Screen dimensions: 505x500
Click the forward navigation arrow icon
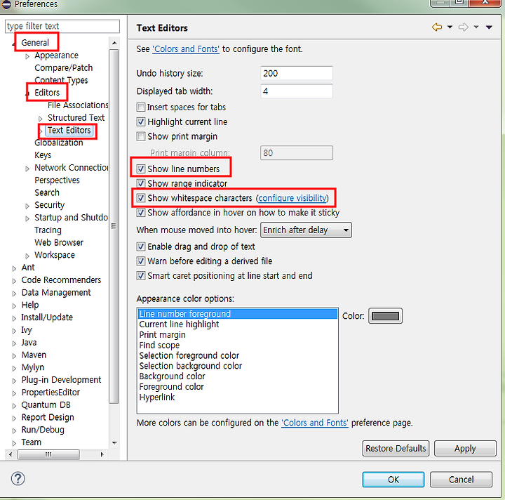coord(464,27)
